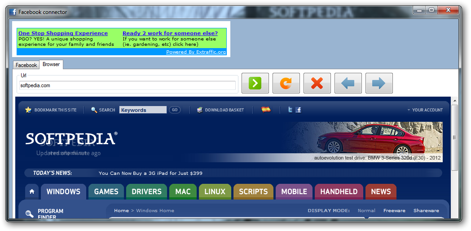Click the Program Finder magnifier icon
The image size is (471, 231).
[29, 214]
